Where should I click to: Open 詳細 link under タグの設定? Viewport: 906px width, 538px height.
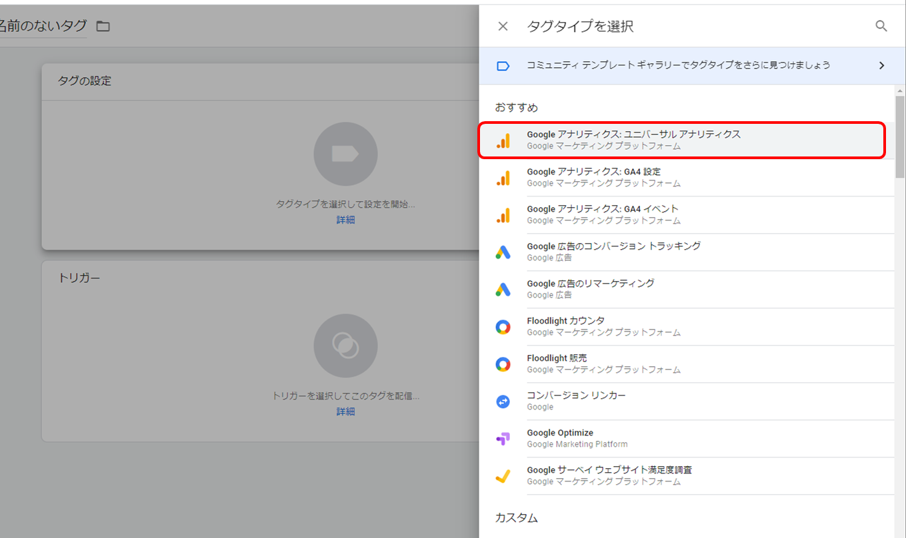tap(345, 220)
